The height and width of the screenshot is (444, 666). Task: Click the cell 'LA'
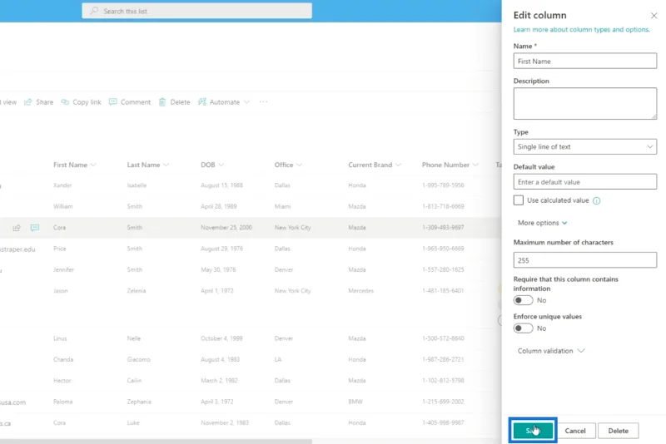pos(278,360)
